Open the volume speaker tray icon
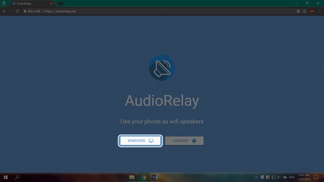The width and height of the screenshot is (324, 182). tap(279, 177)
